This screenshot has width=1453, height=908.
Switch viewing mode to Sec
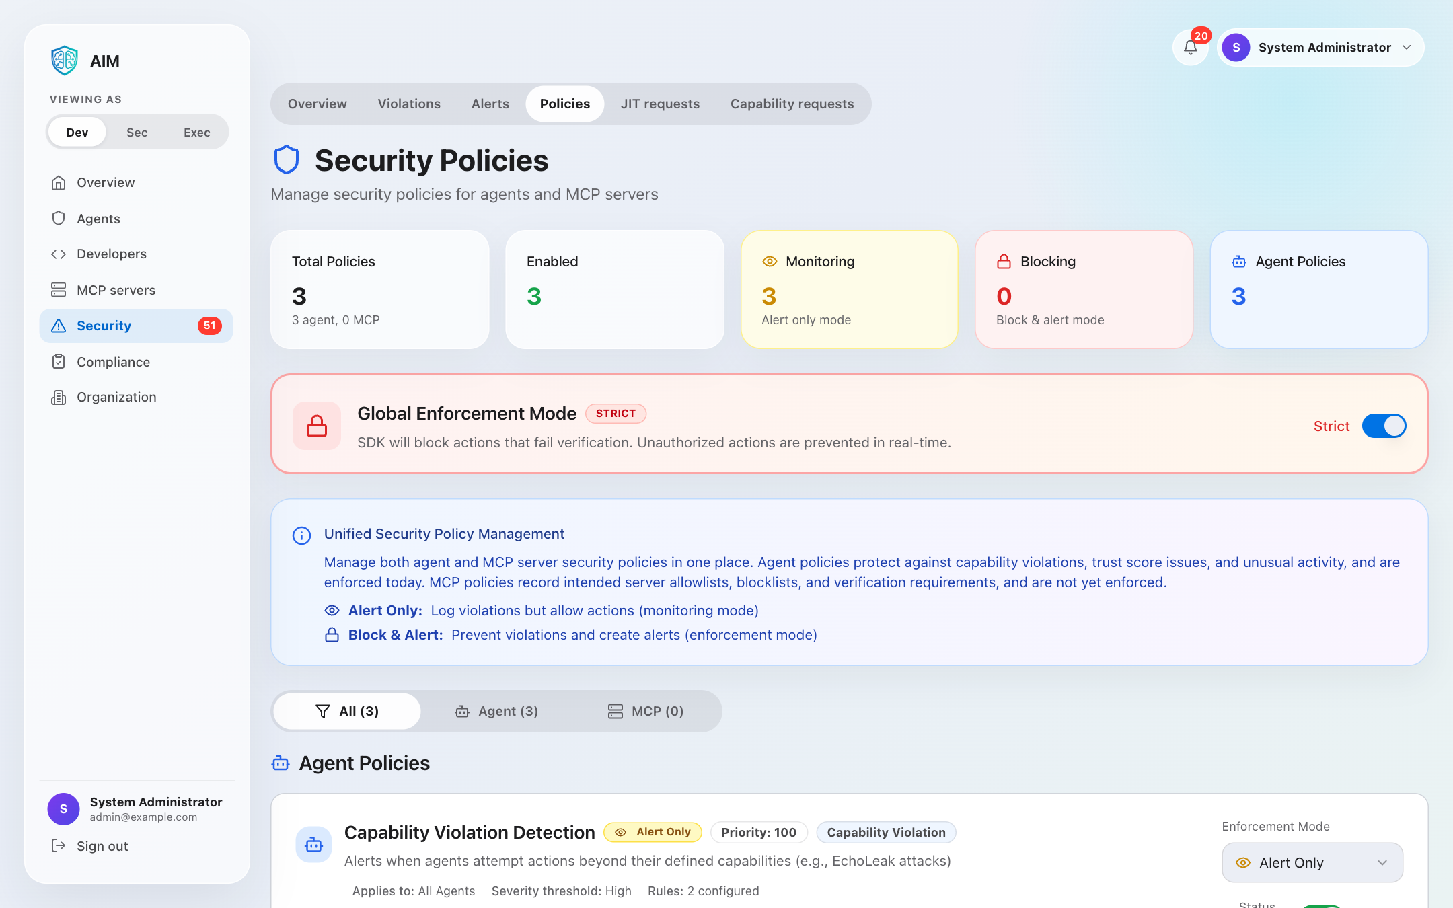pyautogui.click(x=137, y=132)
